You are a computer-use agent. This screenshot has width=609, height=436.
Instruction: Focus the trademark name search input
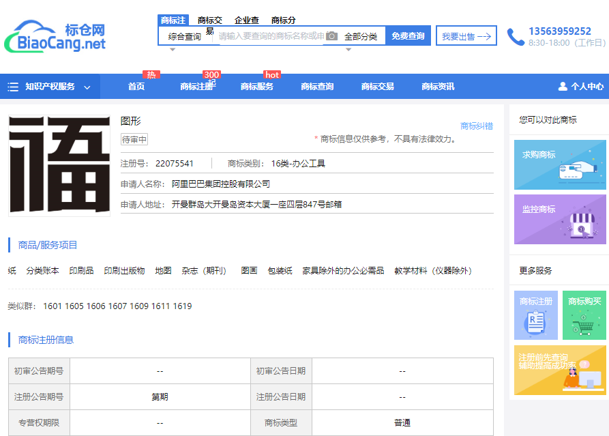coord(271,36)
